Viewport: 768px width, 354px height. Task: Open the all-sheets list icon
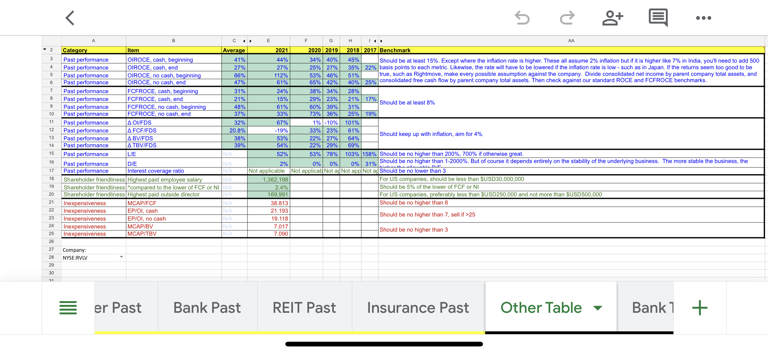(68, 307)
